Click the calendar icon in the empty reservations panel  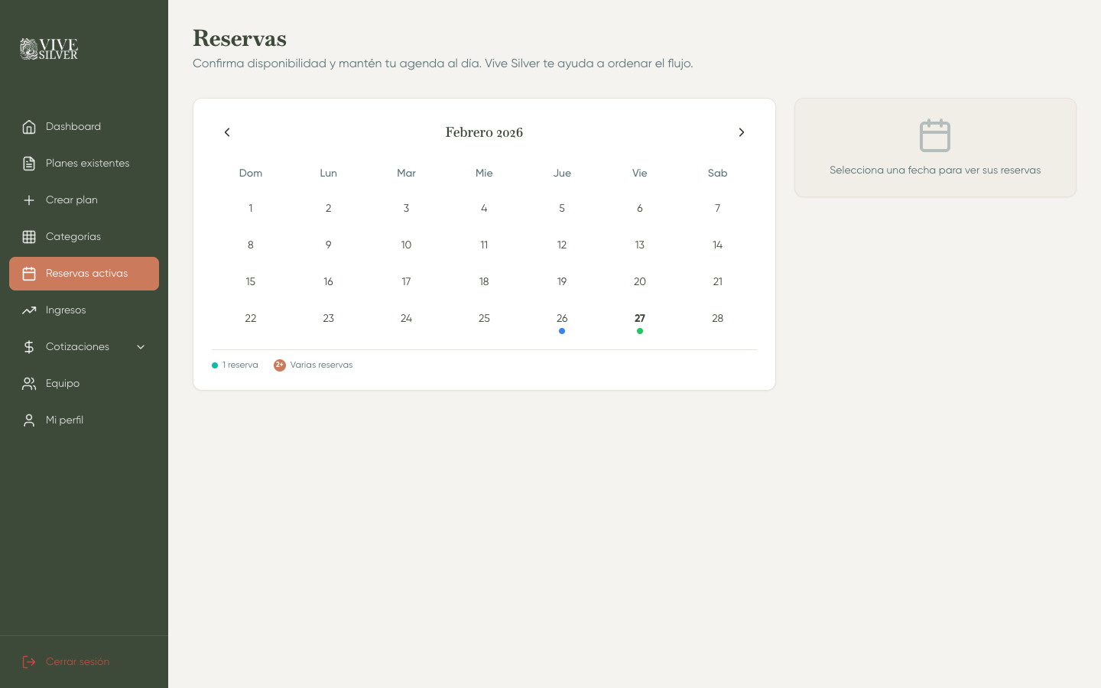click(934, 136)
